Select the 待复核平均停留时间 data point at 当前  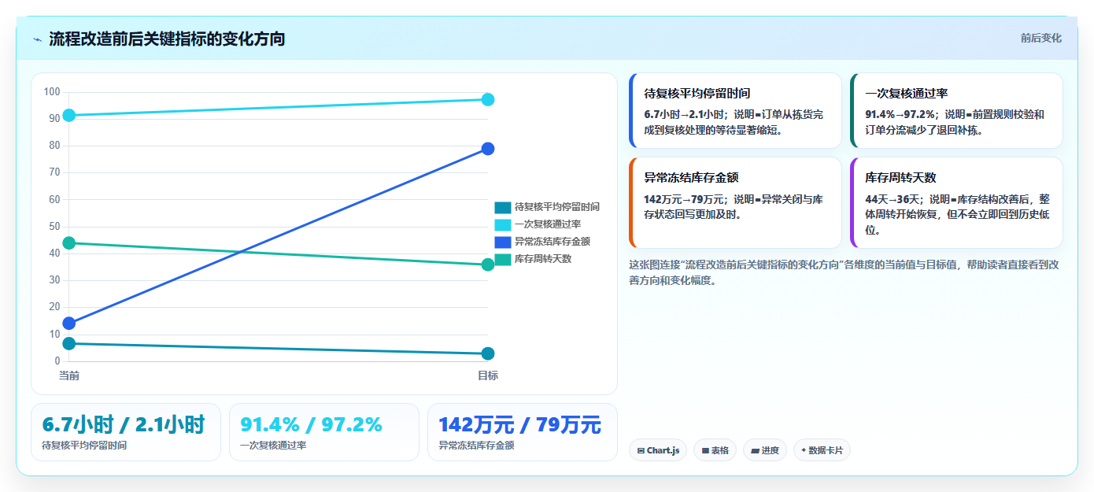69,343
